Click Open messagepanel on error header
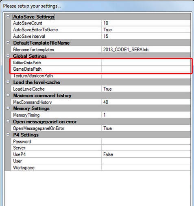 click(45, 122)
